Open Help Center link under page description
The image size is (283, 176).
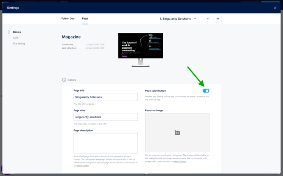pos(83,166)
